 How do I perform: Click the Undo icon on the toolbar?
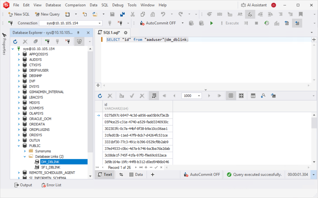click(x=162, y=14)
